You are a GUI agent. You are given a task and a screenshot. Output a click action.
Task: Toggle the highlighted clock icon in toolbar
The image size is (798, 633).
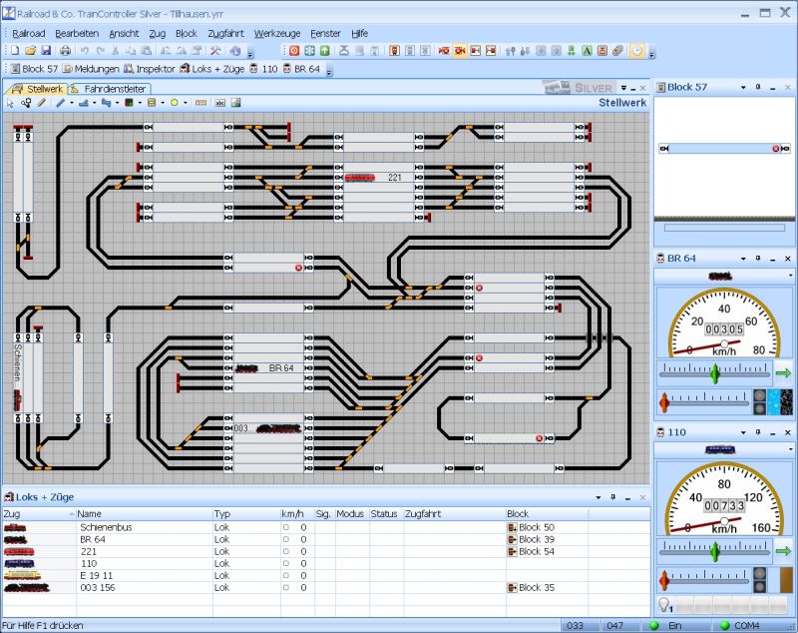coord(636,50)
